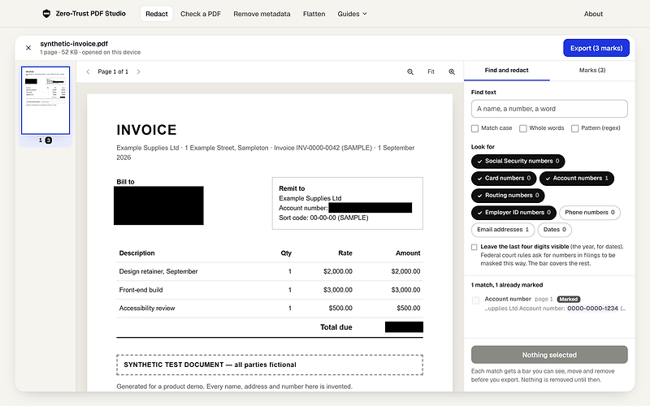This screenshot has width=650, height=406.
Task: Select page 1 thumbnail
Action: [45, 100]
